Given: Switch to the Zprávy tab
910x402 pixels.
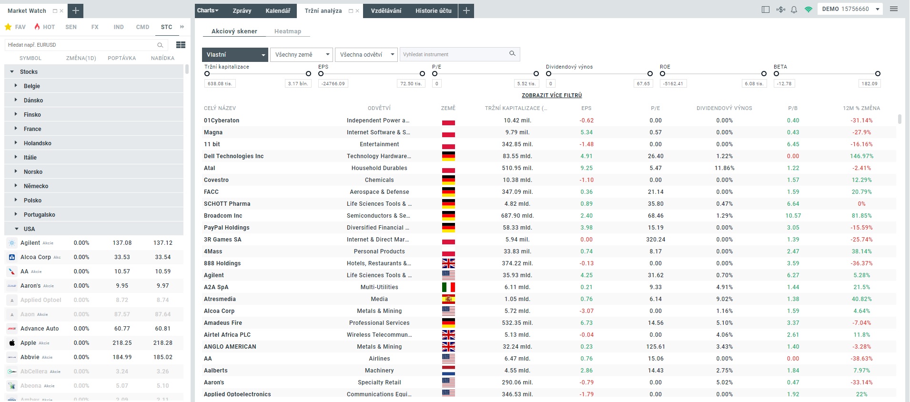Looking at the screenshot, I should 242,10.
